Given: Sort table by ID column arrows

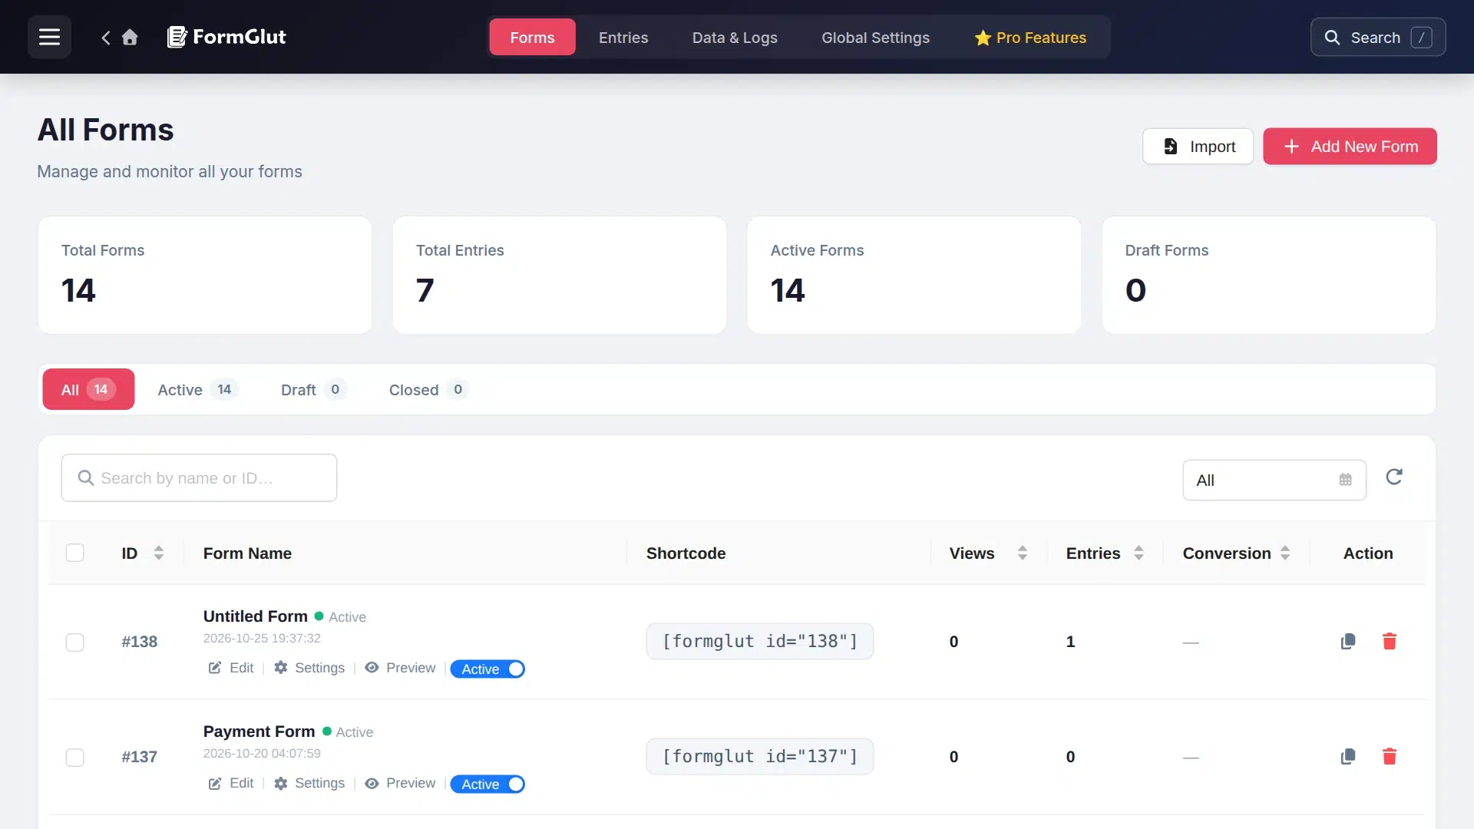Looking at the screenshot, I should tap(159, 553).
